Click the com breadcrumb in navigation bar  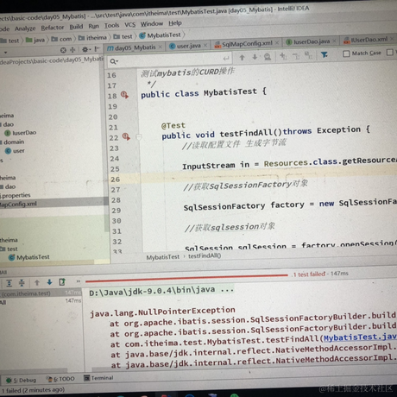62,39
